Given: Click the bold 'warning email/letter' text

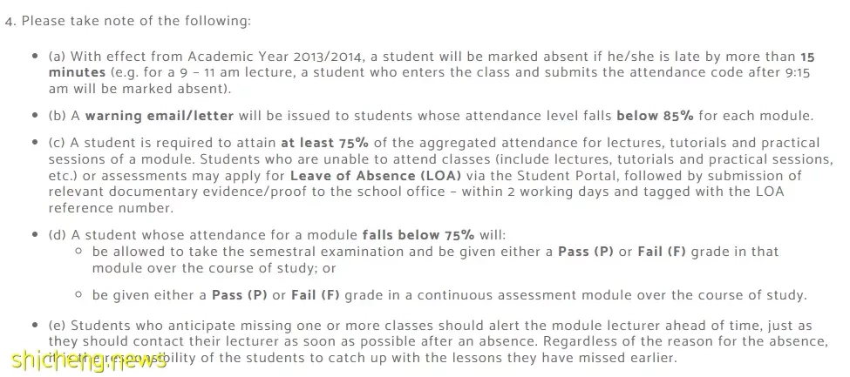Looking at the screenshot, I should click(x=160, y=116).
